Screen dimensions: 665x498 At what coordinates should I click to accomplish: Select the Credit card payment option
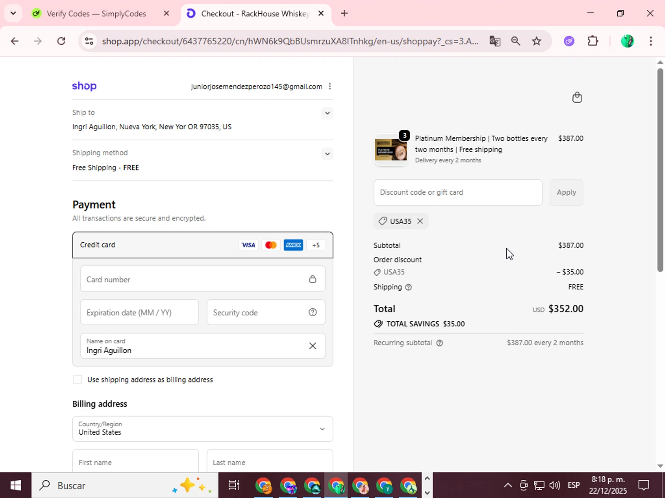click(x=203, y=245)
